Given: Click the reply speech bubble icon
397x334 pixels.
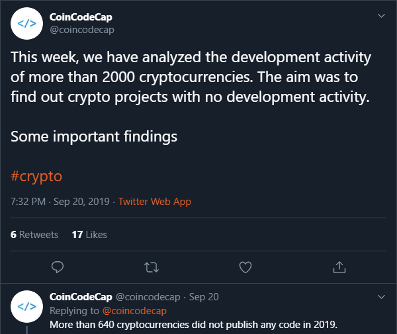Looking at the screenshot, I should [x=58, y=267].
